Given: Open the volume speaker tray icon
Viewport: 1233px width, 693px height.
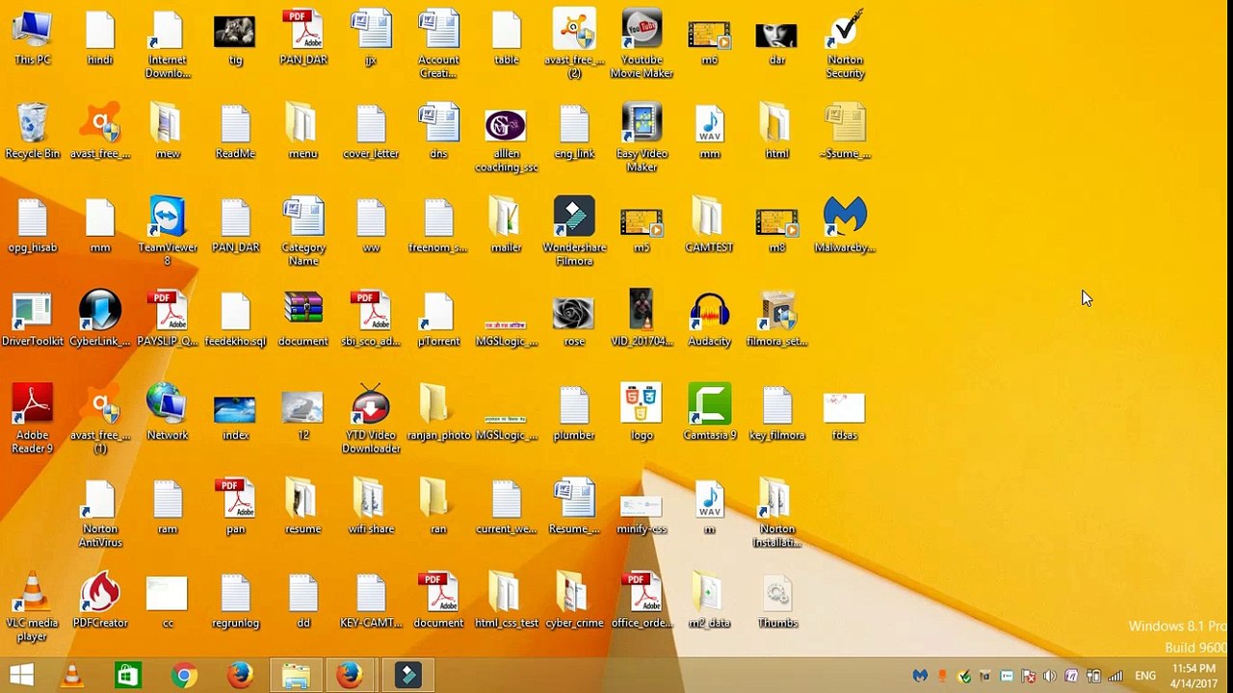Looking at the screenshot, I should pos(1049,676).
